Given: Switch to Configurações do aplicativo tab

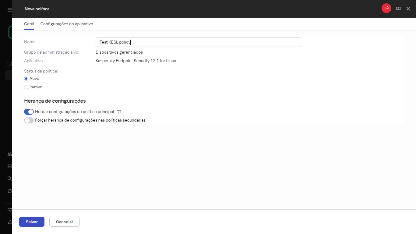Looking at the screenshot, I should (67, 24).
